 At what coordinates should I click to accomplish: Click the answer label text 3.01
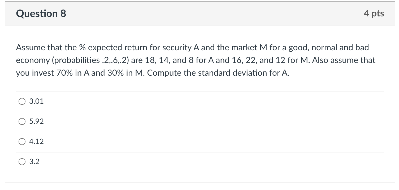(37, 101)
